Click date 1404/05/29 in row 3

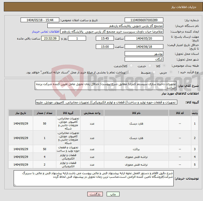pos(21,149)
